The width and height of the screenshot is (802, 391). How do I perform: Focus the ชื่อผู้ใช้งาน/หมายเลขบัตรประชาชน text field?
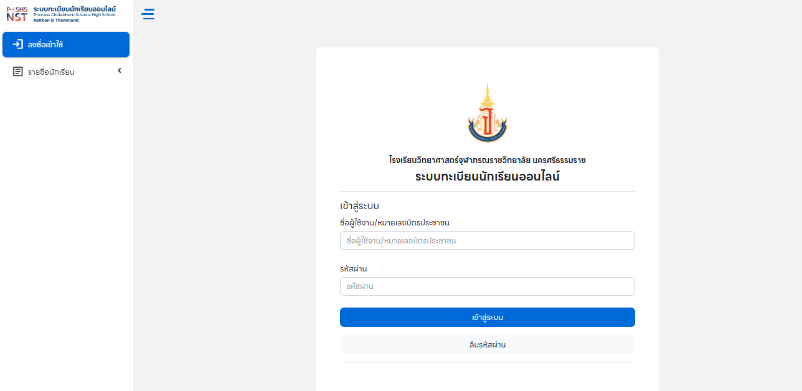pyautogui.click(x=488, y=240)
